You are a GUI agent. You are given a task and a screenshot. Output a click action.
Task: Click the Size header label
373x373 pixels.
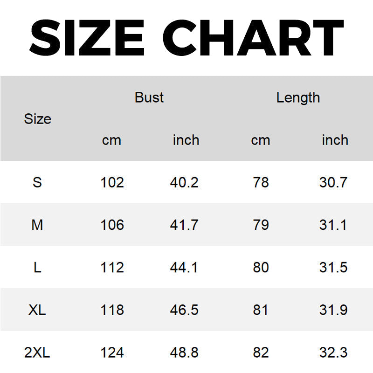(38, 119)
